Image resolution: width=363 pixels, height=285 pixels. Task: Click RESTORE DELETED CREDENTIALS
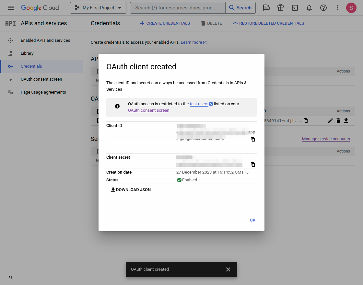coord(268,23)
